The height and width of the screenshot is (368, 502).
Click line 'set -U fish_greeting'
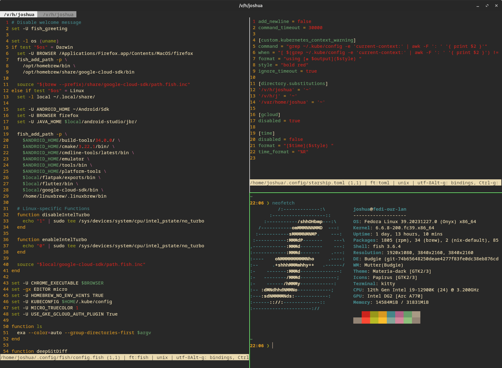(x=39, y=29)
